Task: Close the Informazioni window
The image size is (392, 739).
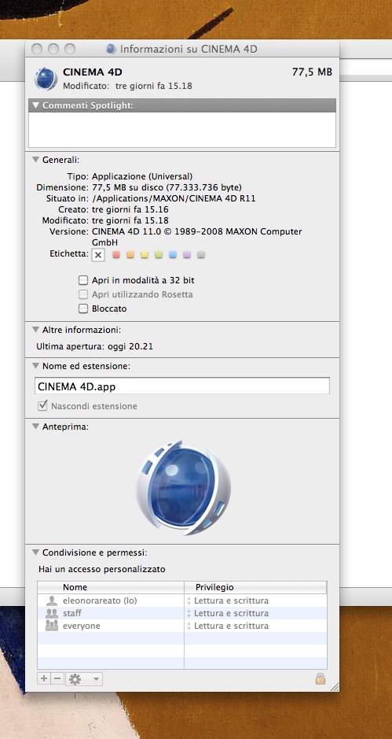Action: pos(37,49)
